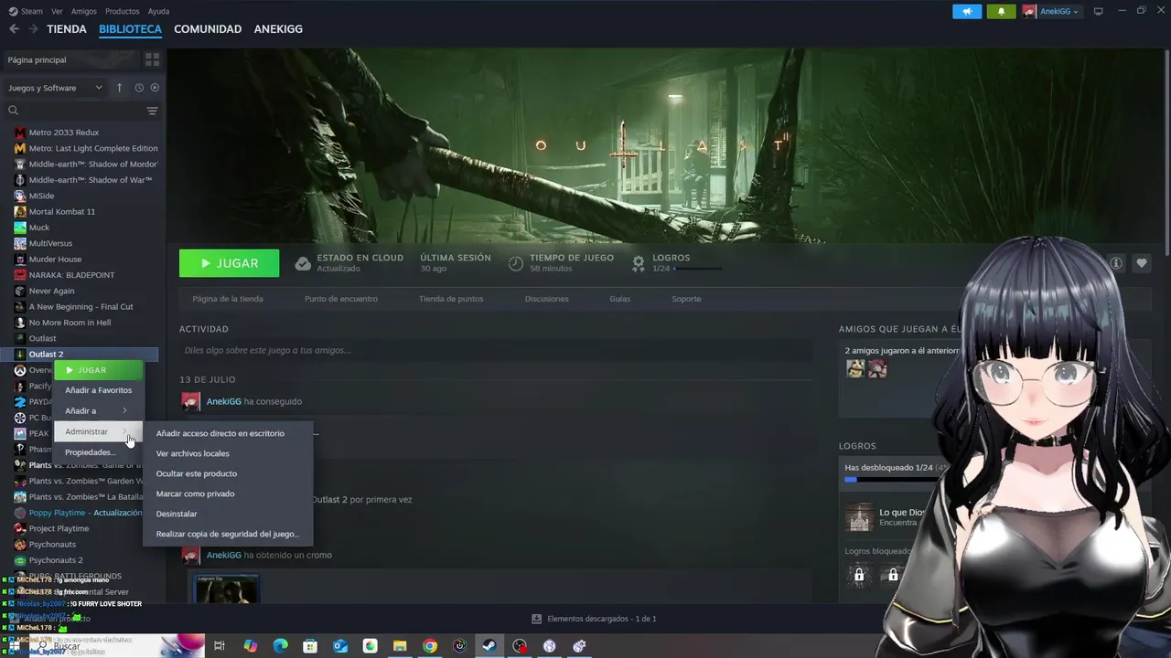Select Realizar copia de seguridad del juego

point(228,534)
